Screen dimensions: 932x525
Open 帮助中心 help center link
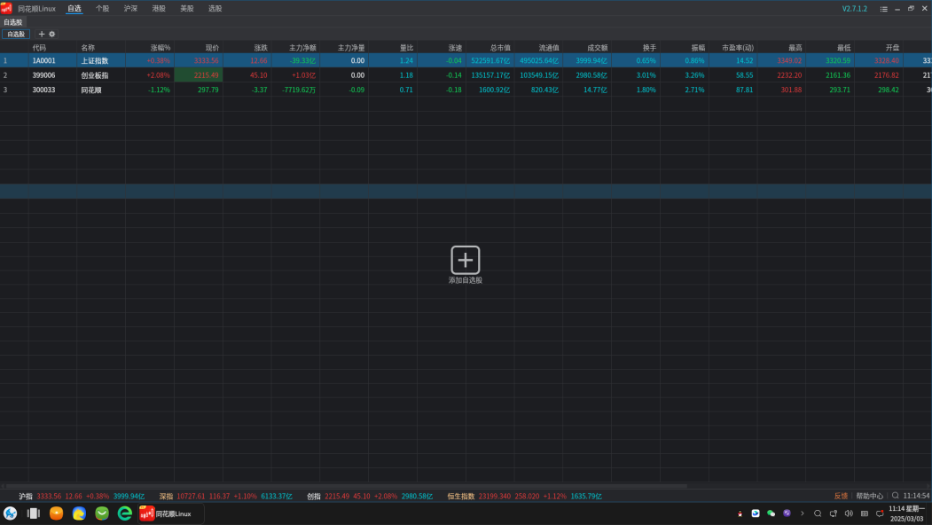coord(869,496)
